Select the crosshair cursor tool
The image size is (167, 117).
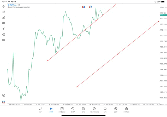[x=3, y=6]
